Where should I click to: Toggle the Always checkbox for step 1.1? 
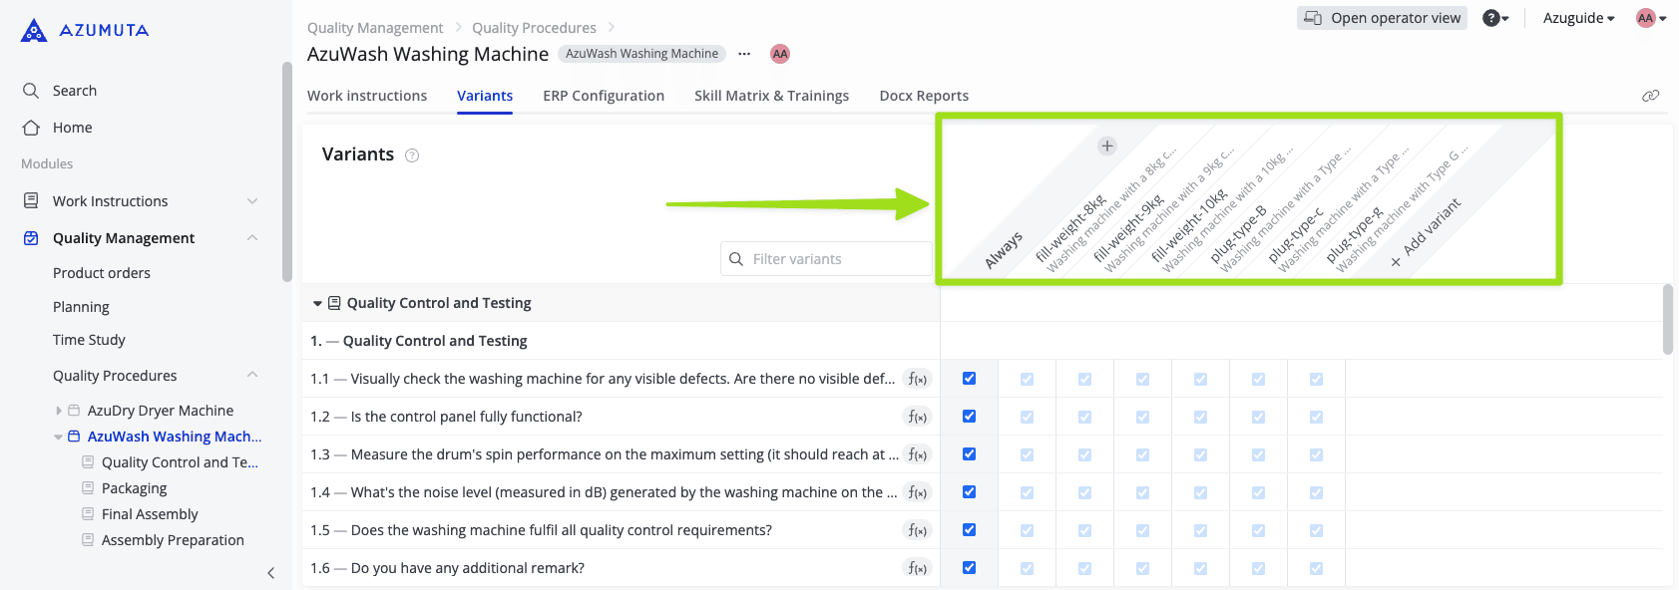969,379
